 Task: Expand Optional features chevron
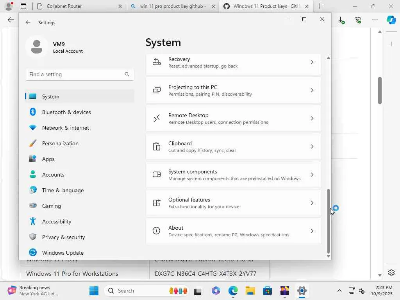click(x=312, y=203)
